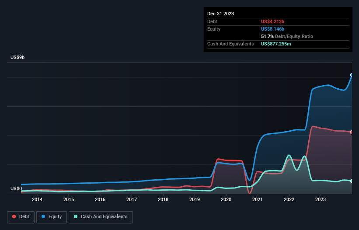Click the 2014 x-axis label
Image resolution: width=359 pixels, height=230 pixels.
pyautogui.click(x=37, y=199)
